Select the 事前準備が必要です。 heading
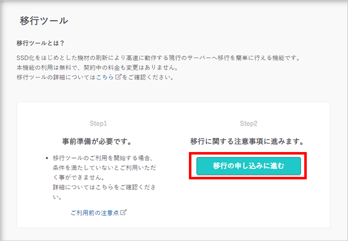The height and width of the screenshot is (241, 348). (x=97, y=141)
